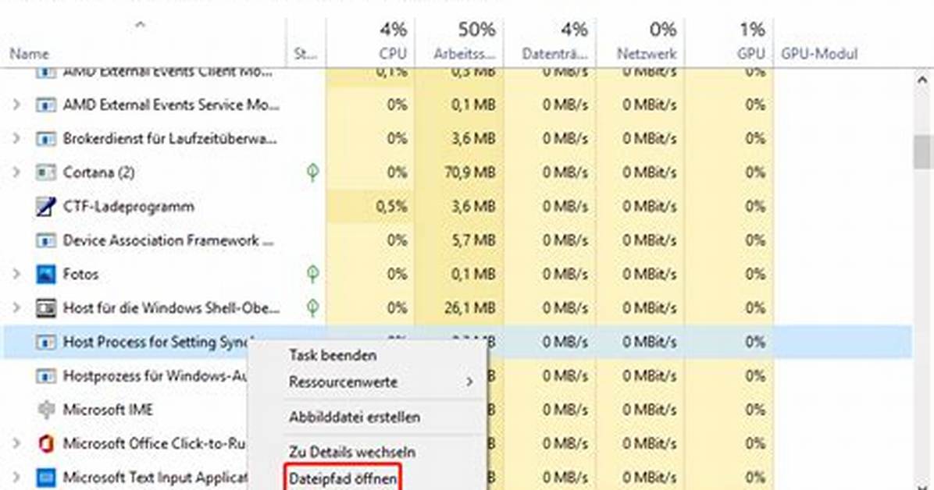Expand the Fotos process group
934x490 pixels.
click(x=16, y=274)
